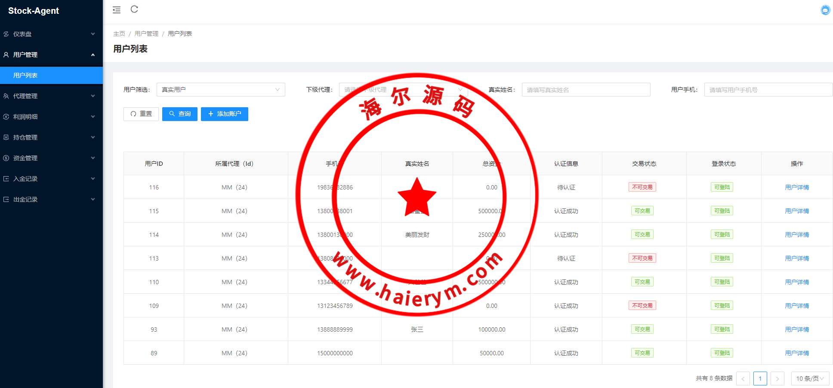Click the refresh page icon
The height and width of the screenshot is (388, 833).
coord(134,9)
